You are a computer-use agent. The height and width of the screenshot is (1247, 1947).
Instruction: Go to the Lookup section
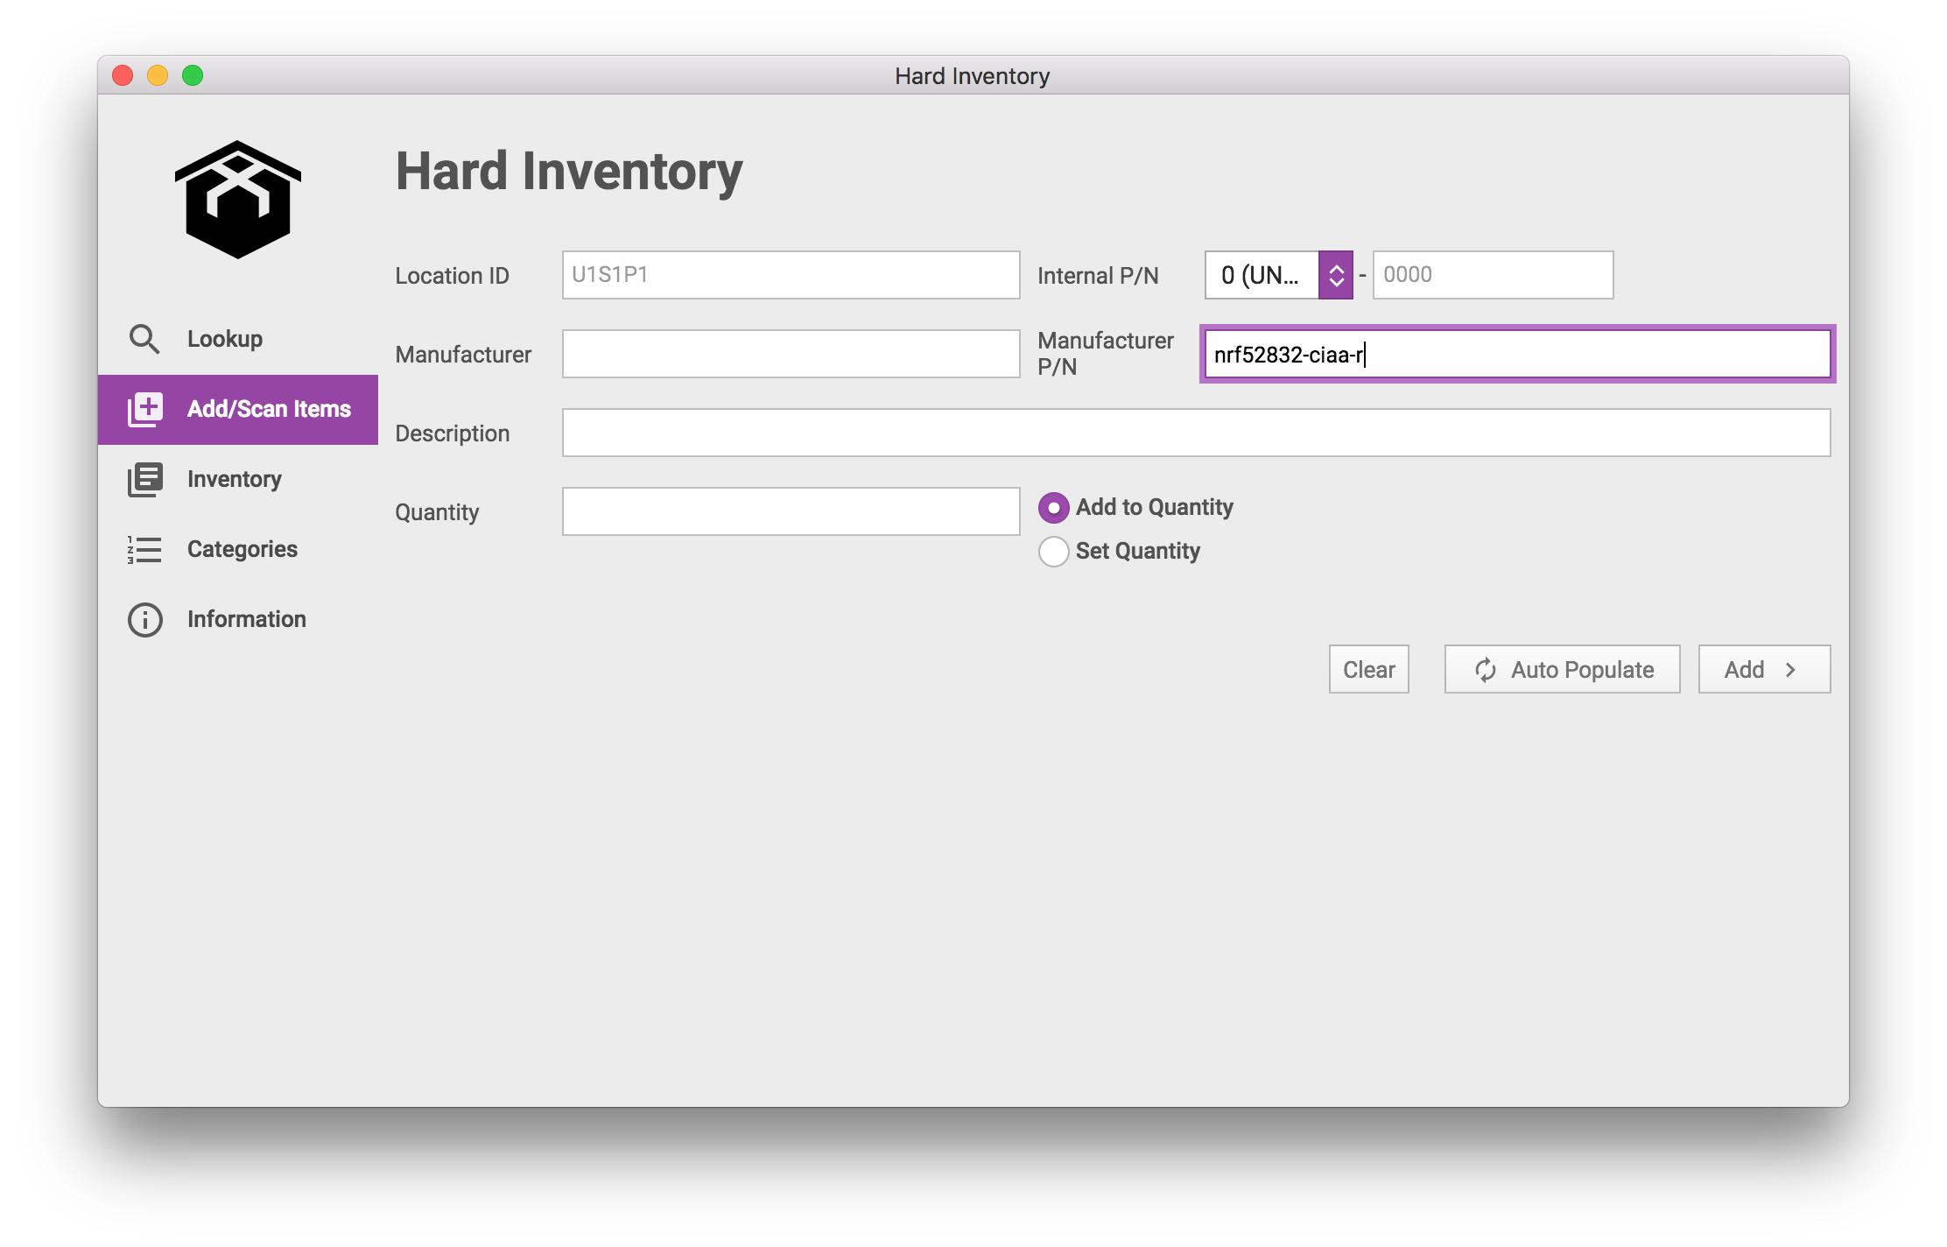point(225,339)
